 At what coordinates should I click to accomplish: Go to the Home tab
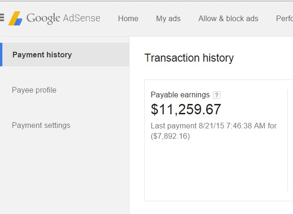click(128, 19)
